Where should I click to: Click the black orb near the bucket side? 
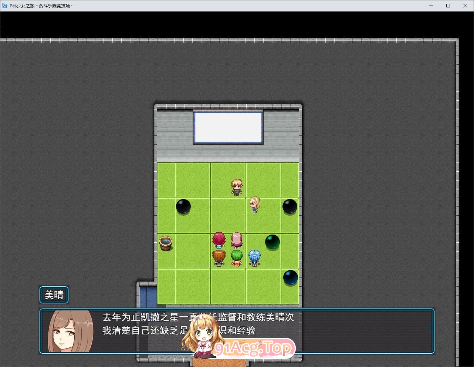[x=183, y=206]
